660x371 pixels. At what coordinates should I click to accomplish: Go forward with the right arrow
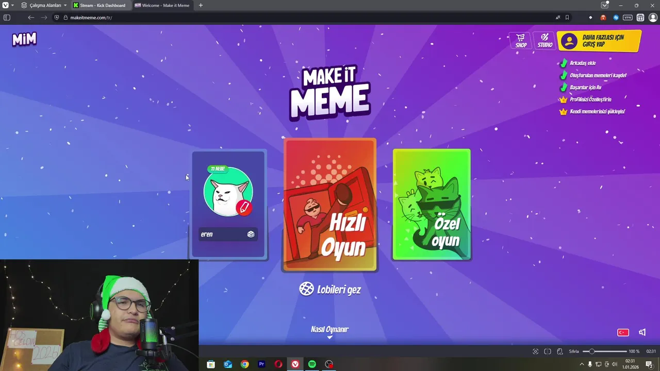coord(44,18)
